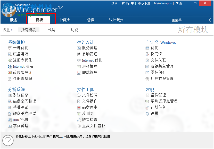Click the question mark help icon

[8, 141]
